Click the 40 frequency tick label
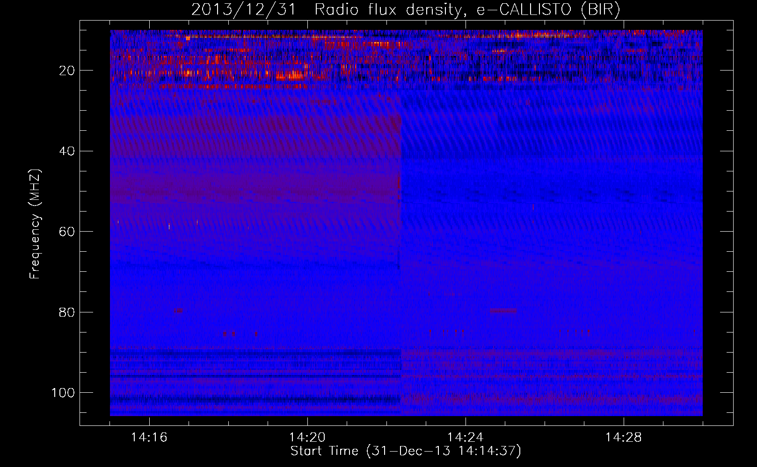 pos(67,151)
